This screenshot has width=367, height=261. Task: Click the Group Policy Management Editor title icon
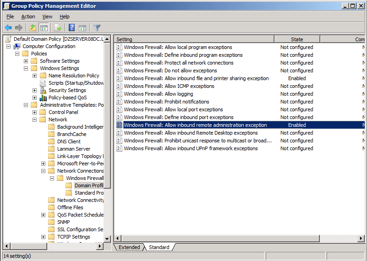pyautogui.click(x=7, y=6)
